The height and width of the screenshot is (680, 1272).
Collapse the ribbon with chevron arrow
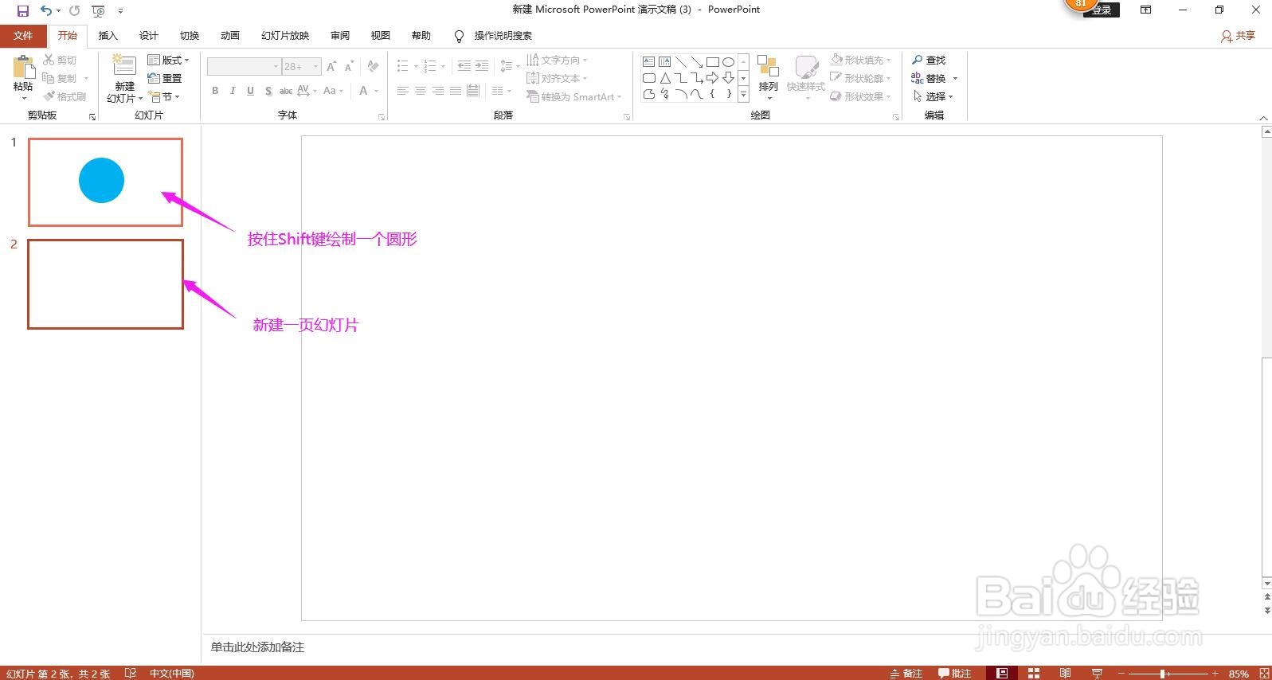coord(1264,118)
